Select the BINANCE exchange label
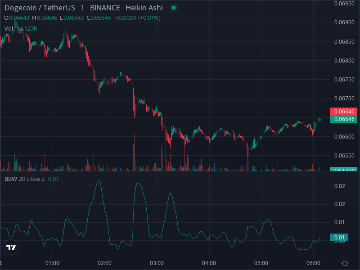The height and width of the screenshot is (270, 360). pyautogui.click(x=105, y=8)
